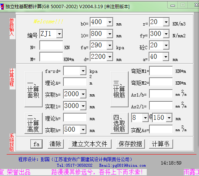Run the 三、计算钢筋 step

[x=119, y=89]
